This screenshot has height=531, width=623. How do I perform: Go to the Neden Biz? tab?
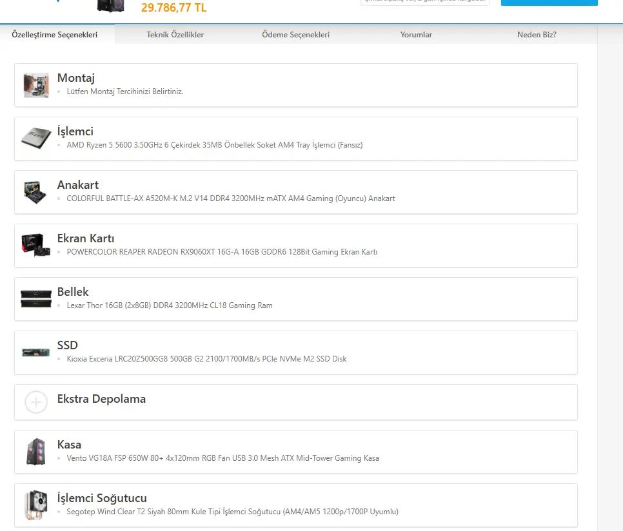(537, 35)
